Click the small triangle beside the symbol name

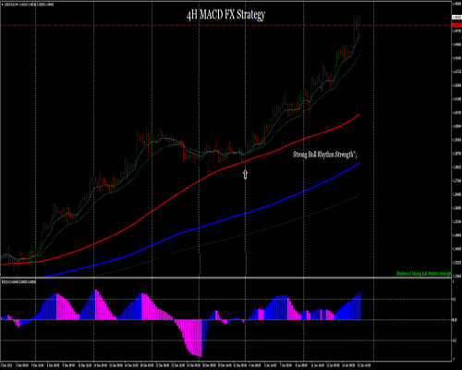(x=3, y=4)
